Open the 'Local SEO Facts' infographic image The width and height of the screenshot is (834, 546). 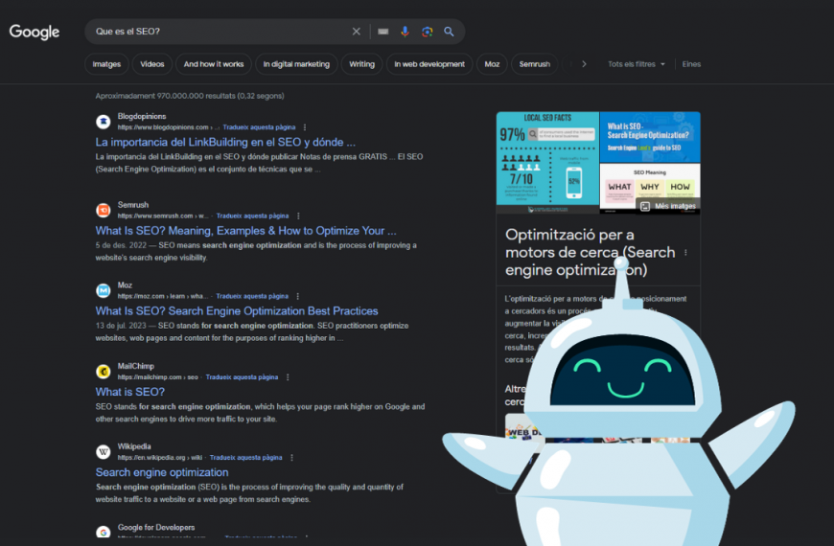[x=547, y=162]
